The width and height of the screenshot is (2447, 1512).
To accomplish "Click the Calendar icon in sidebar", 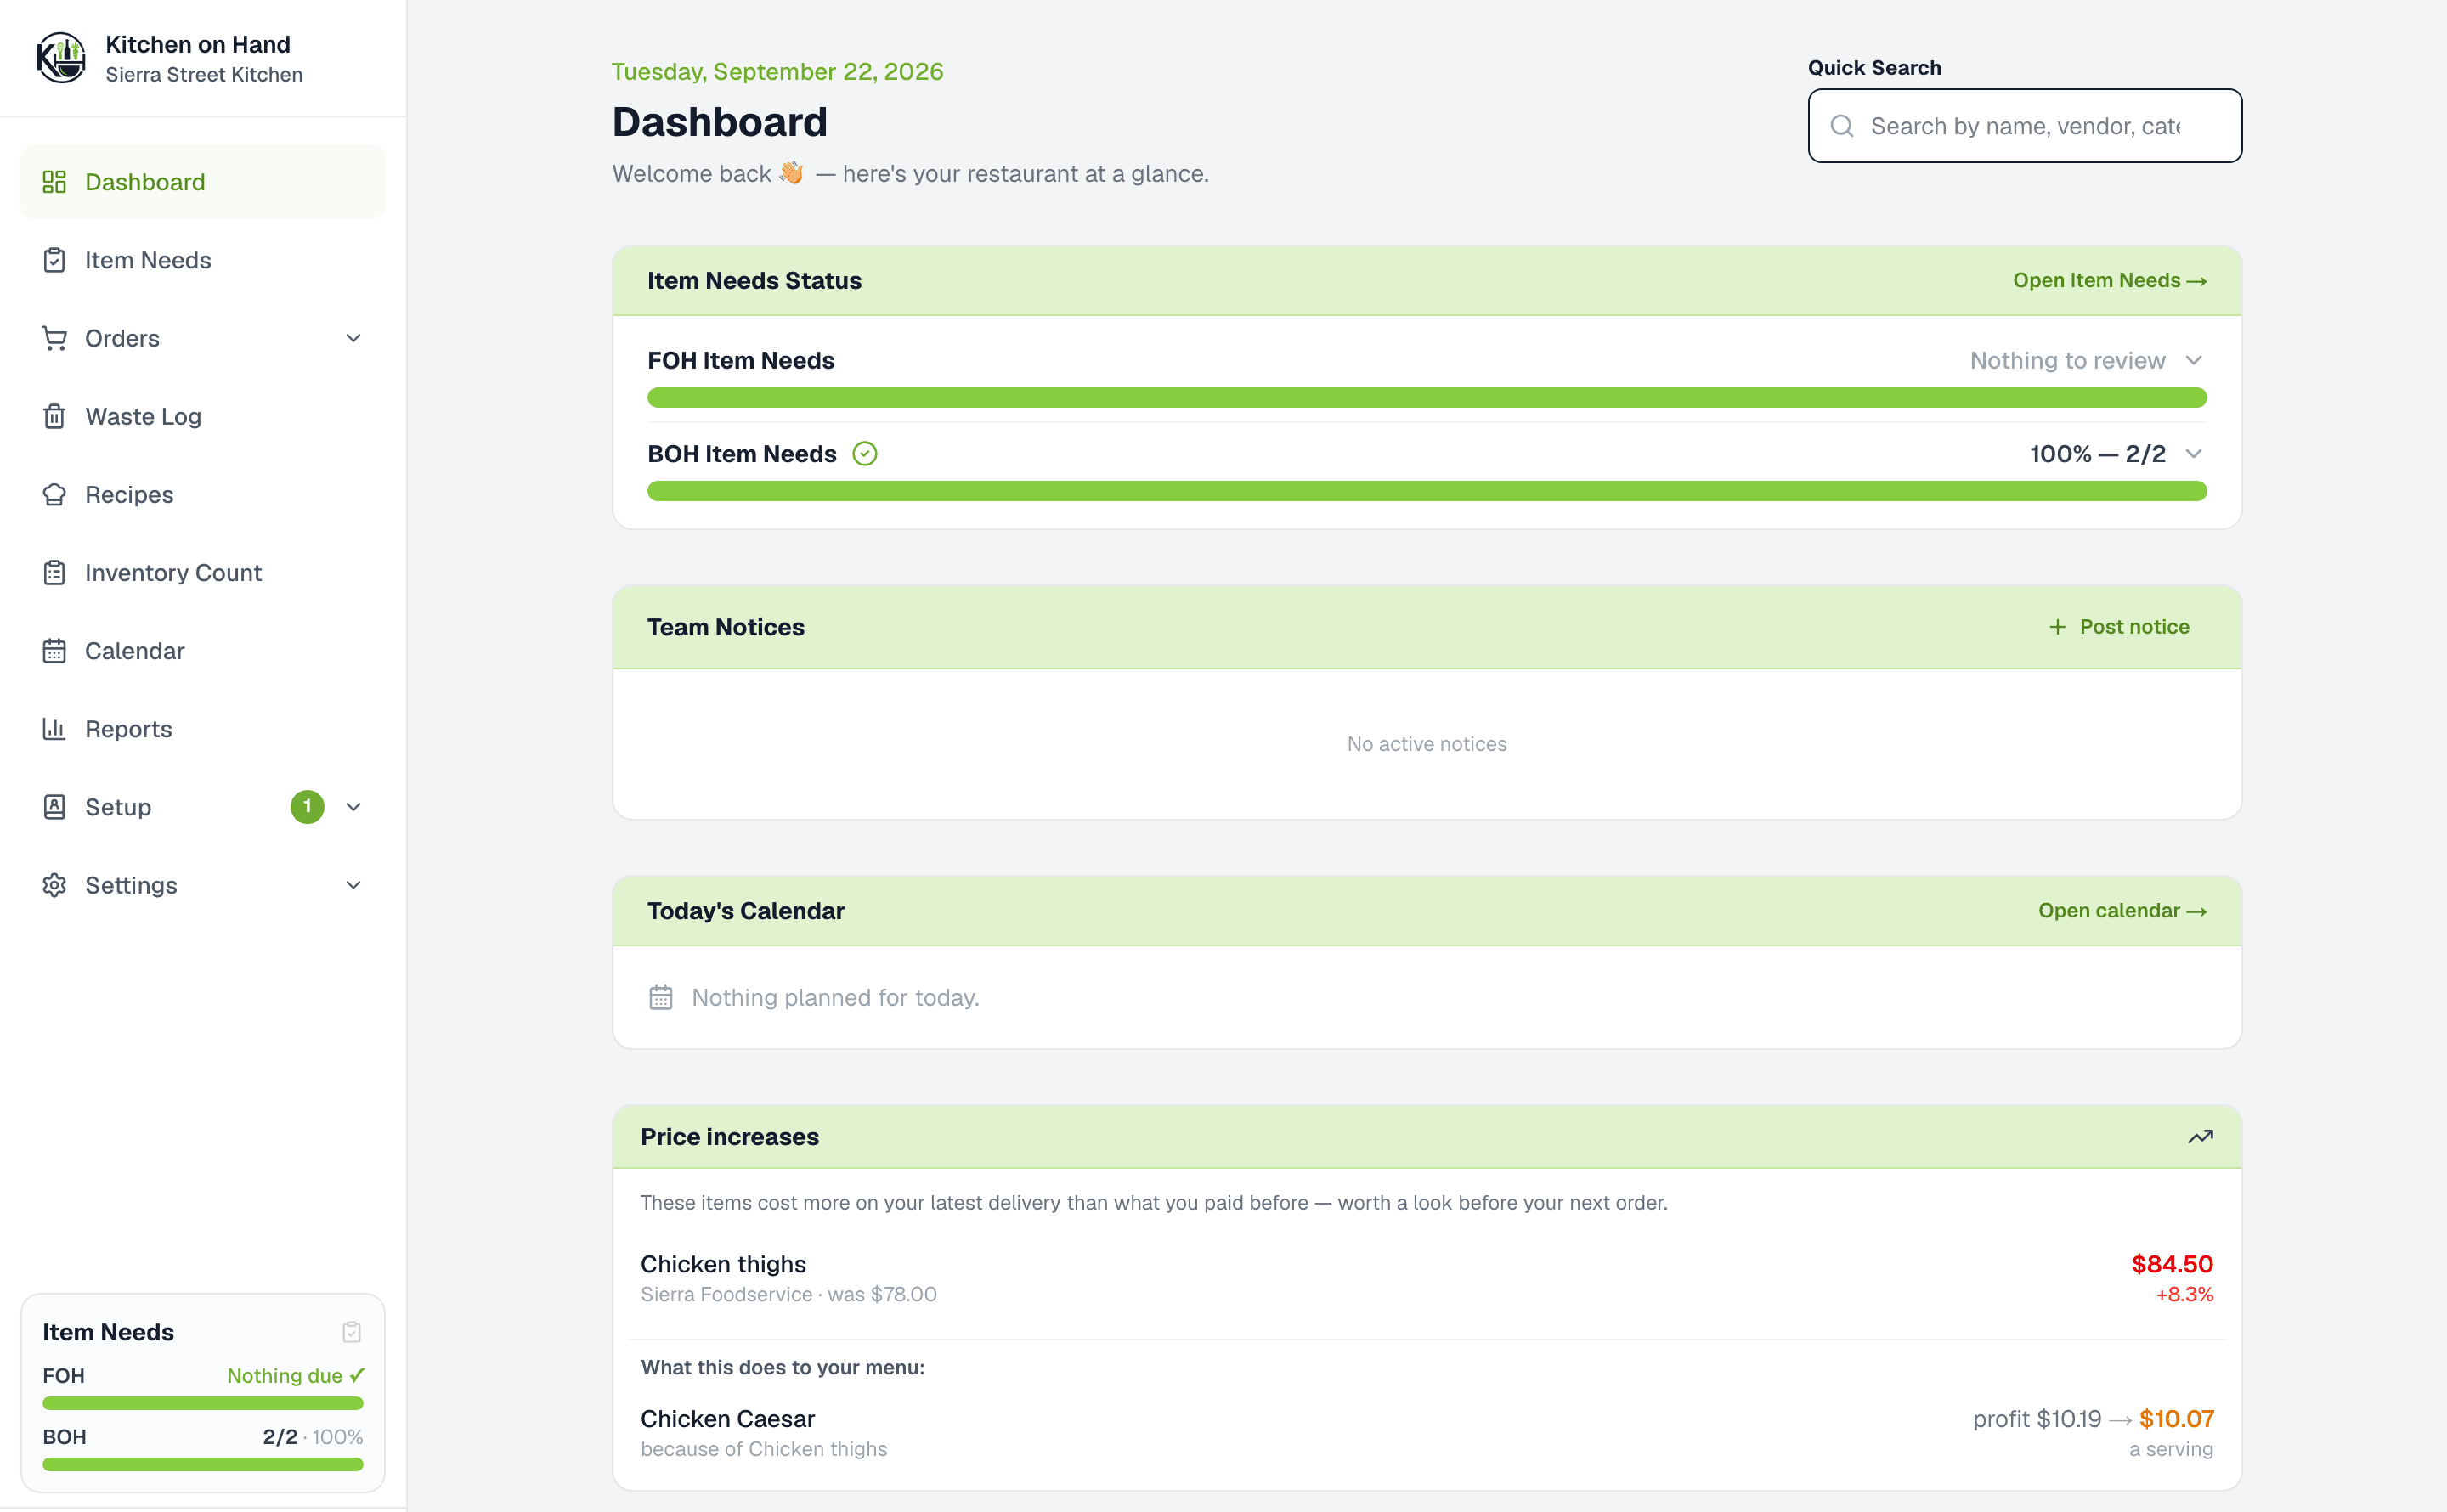I will [x=54, y=651].
